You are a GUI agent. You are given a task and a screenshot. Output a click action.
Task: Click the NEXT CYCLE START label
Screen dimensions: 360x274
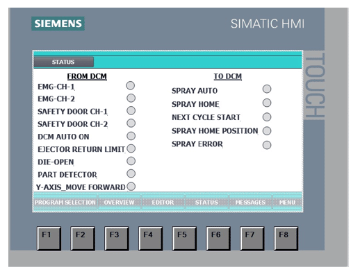tap(206, 117)
